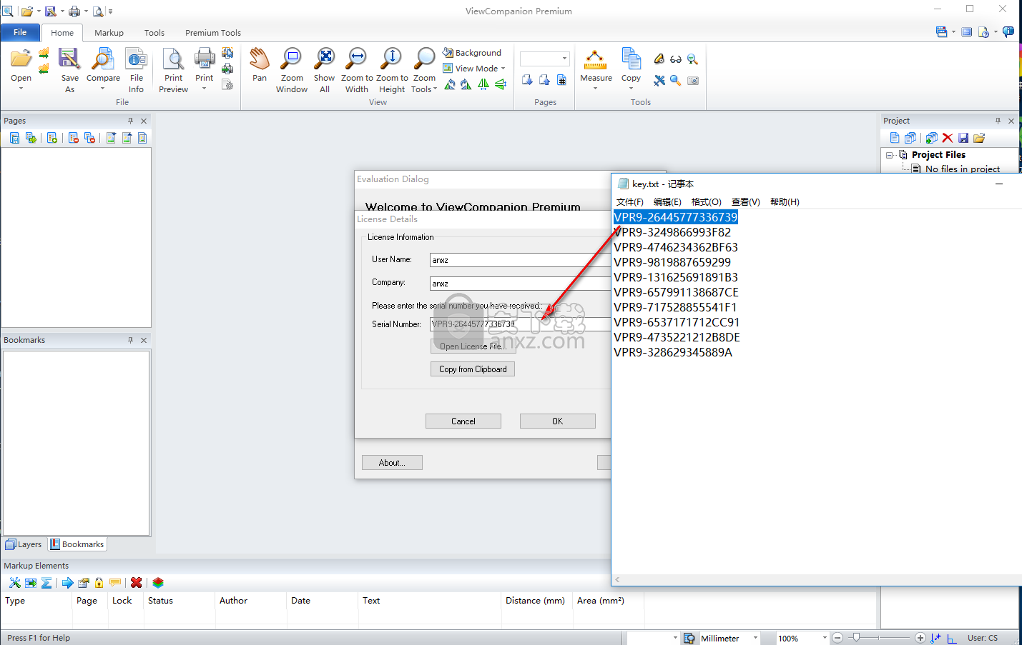Screen dimensions: 1022x645
Task: Open project folder icon in Project panel
Action: pyautogui.click(x=979, y=138)
